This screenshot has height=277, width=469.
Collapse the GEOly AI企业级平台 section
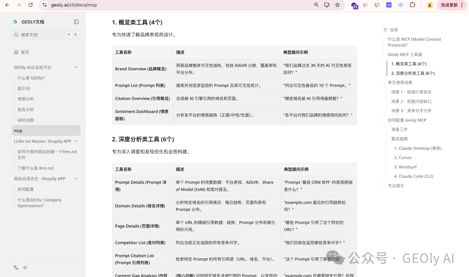coord(76,67)
